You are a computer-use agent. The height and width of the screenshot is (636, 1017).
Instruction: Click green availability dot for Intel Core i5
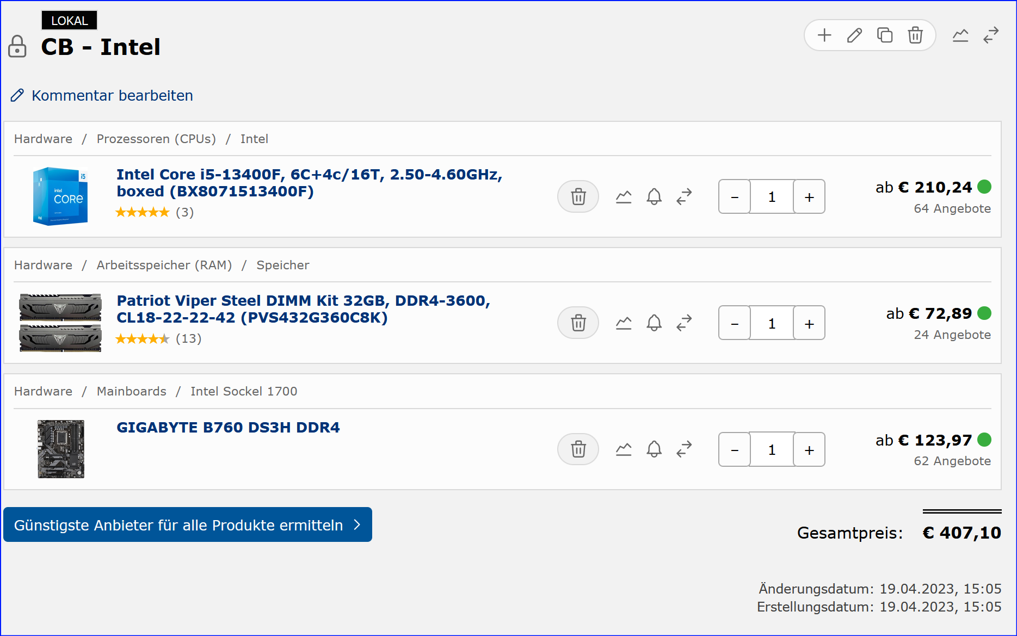[984, 187]
